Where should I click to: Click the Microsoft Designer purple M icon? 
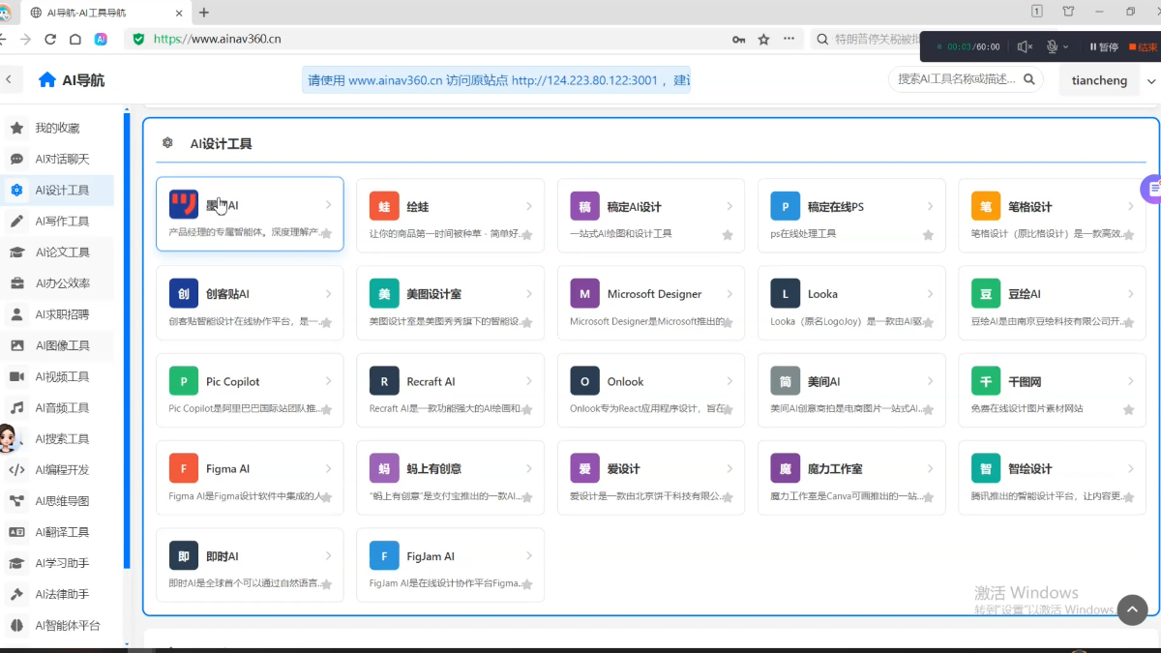(x=584, y=293)
